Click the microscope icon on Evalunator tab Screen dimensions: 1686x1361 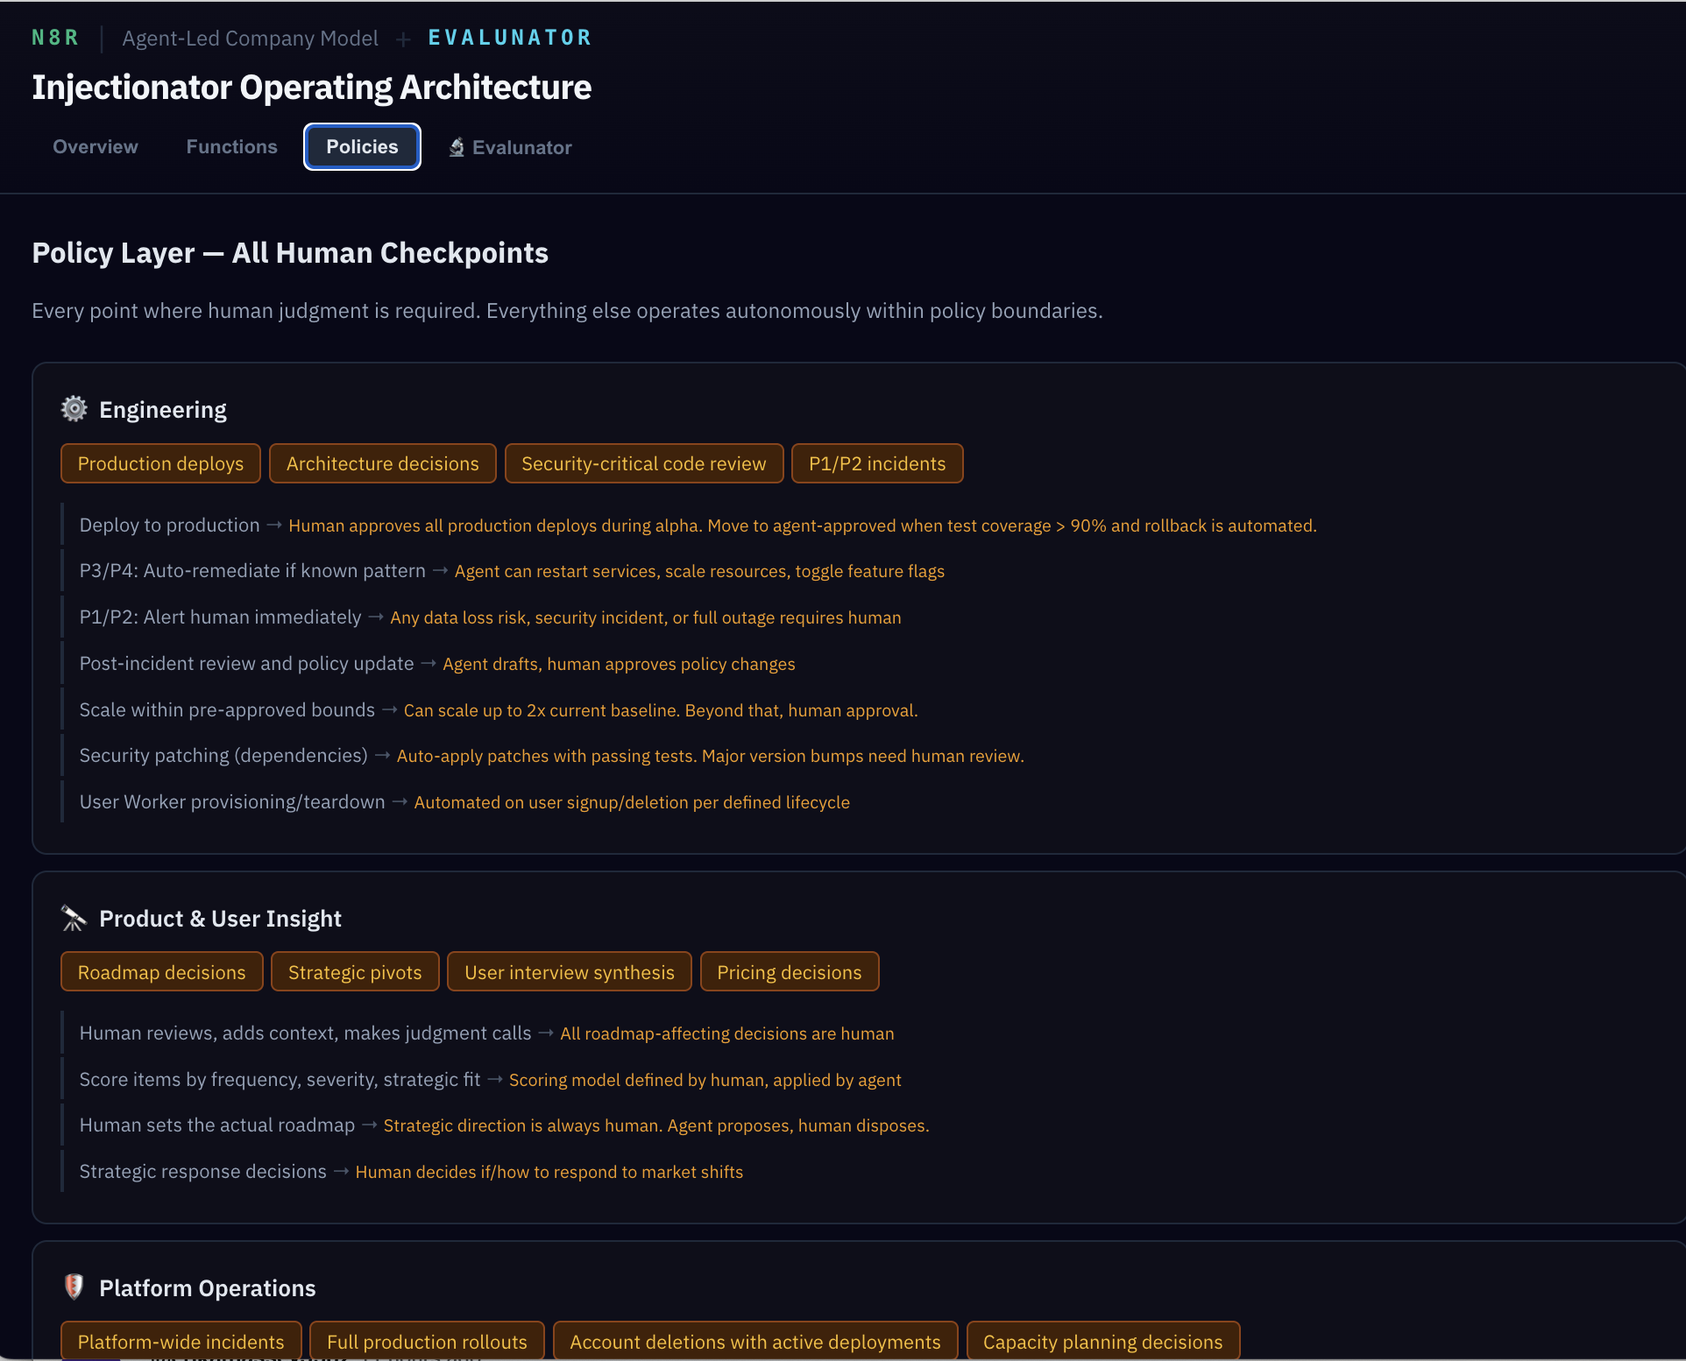tap(457, 147)
